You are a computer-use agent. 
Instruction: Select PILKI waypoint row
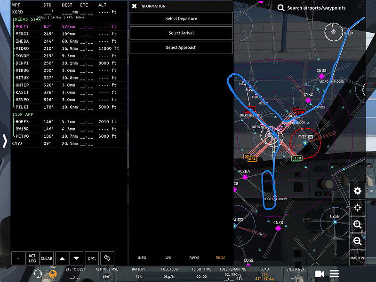point(69,107)
